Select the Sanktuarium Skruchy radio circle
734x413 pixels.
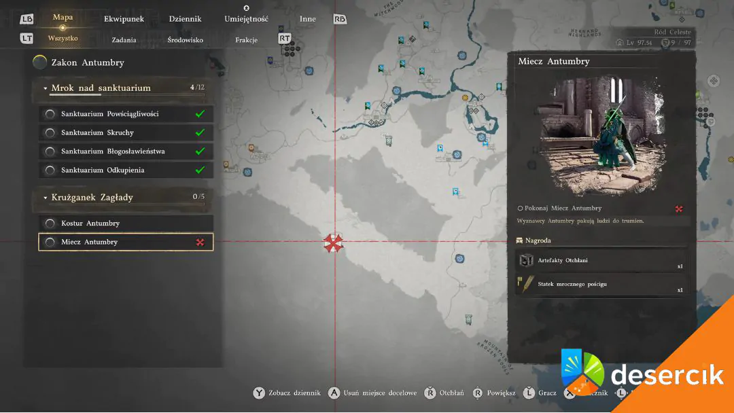[x=50, y=133]
